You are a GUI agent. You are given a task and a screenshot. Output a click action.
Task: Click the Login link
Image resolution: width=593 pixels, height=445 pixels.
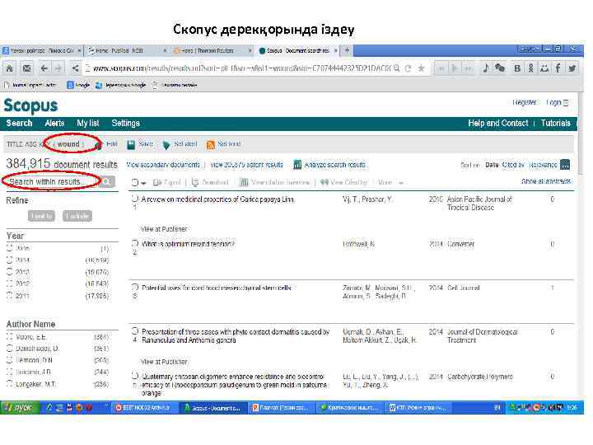pos(553,102)
